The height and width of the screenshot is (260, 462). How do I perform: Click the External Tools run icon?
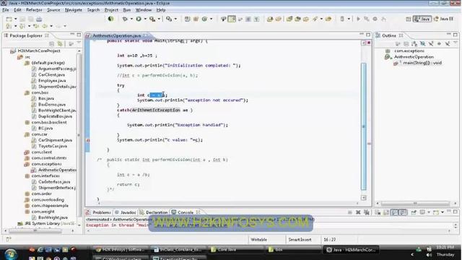point(152,19)
